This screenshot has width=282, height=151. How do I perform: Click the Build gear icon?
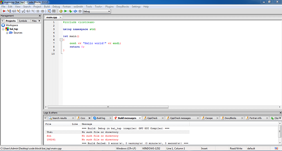[61, 11]
